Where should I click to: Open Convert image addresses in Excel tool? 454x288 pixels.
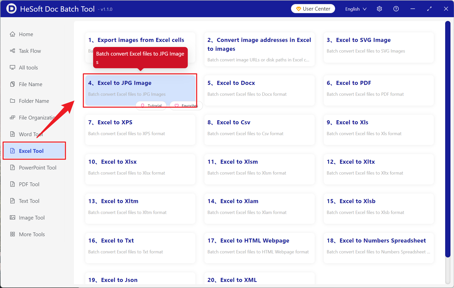(x=259, y=49)
